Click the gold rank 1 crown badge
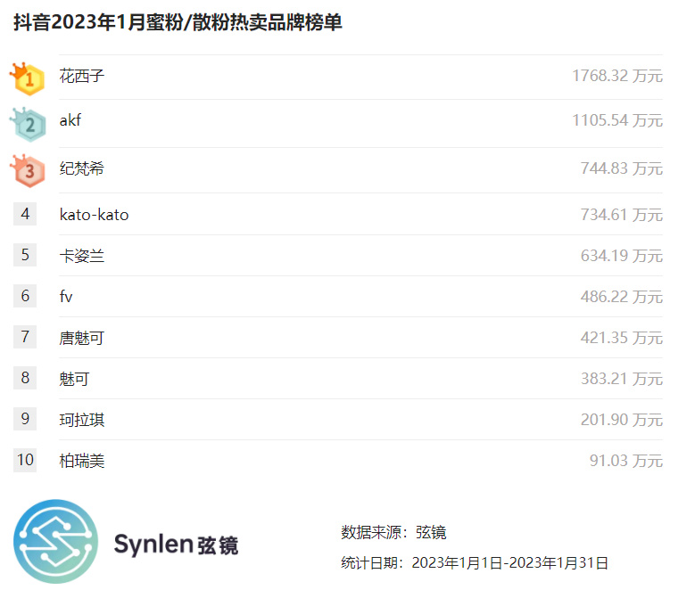Viewport: 678px width, 598px height. coord(28,78)
